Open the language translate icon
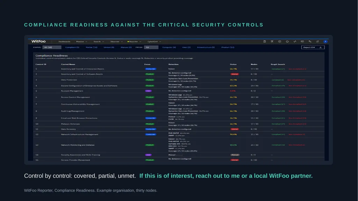 (310, 42)
